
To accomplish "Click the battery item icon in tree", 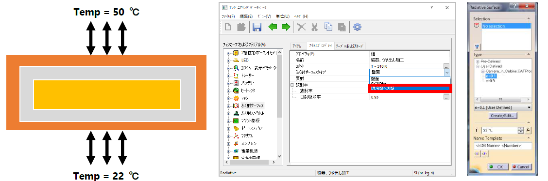I will pos(236,83).
